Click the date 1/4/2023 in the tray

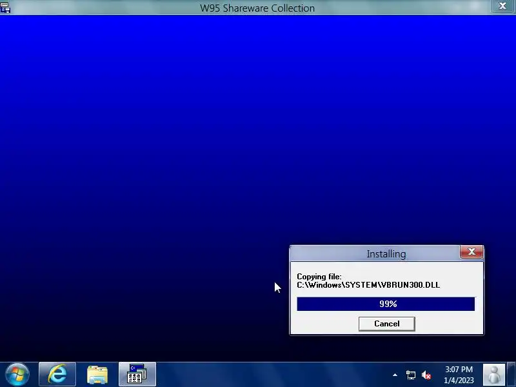click(459, 380)
